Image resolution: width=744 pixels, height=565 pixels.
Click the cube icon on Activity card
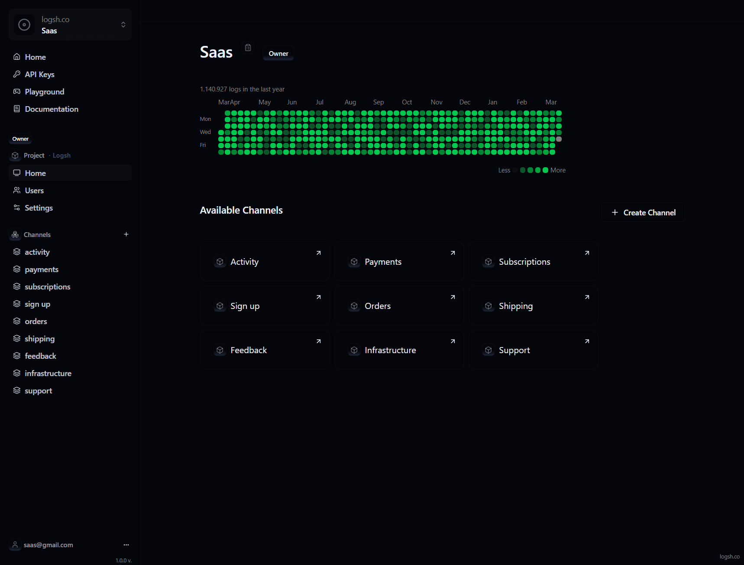click(220, 262)
